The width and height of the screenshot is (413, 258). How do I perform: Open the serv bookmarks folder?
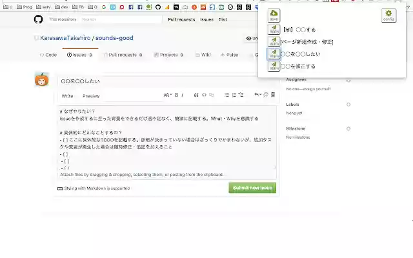click(43, 7)
